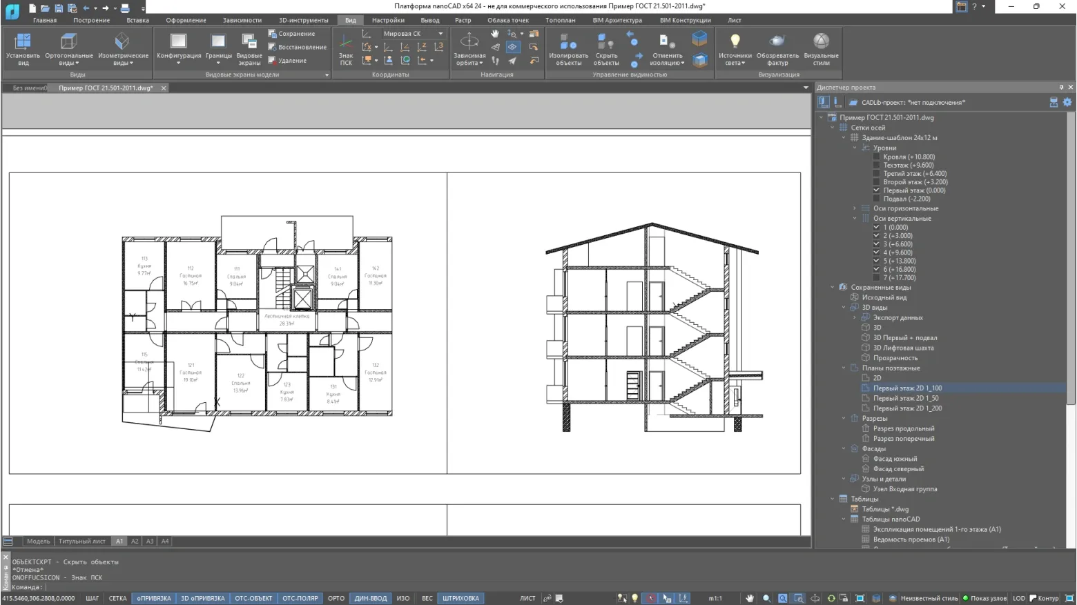Collapse the Разрезы tree node
Viewport: 1077px width, 605px height.
point(844,419)
